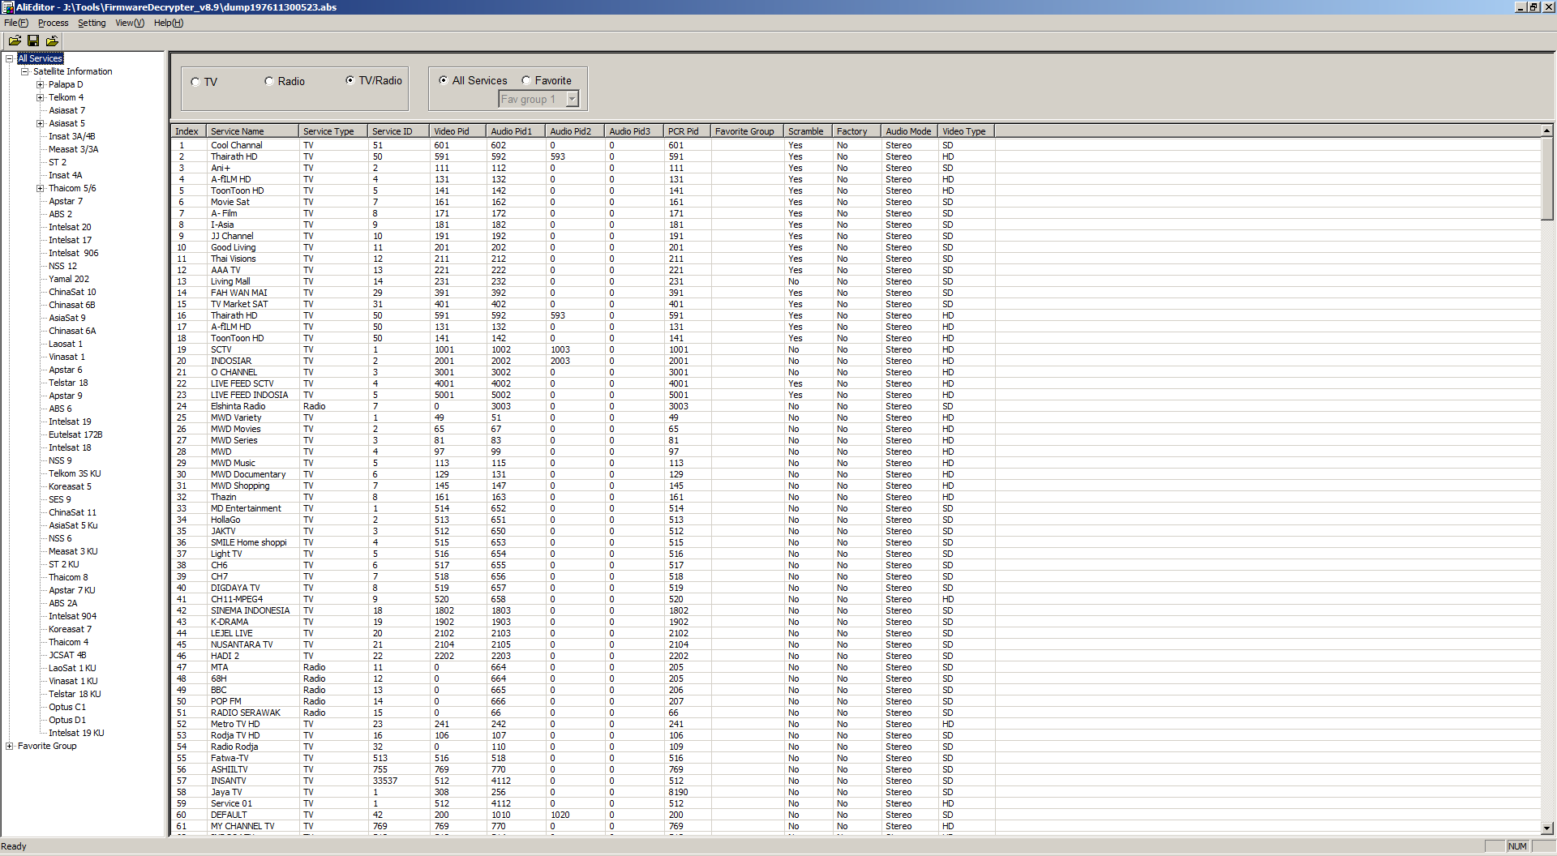Click the scroll-down arrow of service list
Viewport: 1557px width, 856px height.
tap(1546, 828)
